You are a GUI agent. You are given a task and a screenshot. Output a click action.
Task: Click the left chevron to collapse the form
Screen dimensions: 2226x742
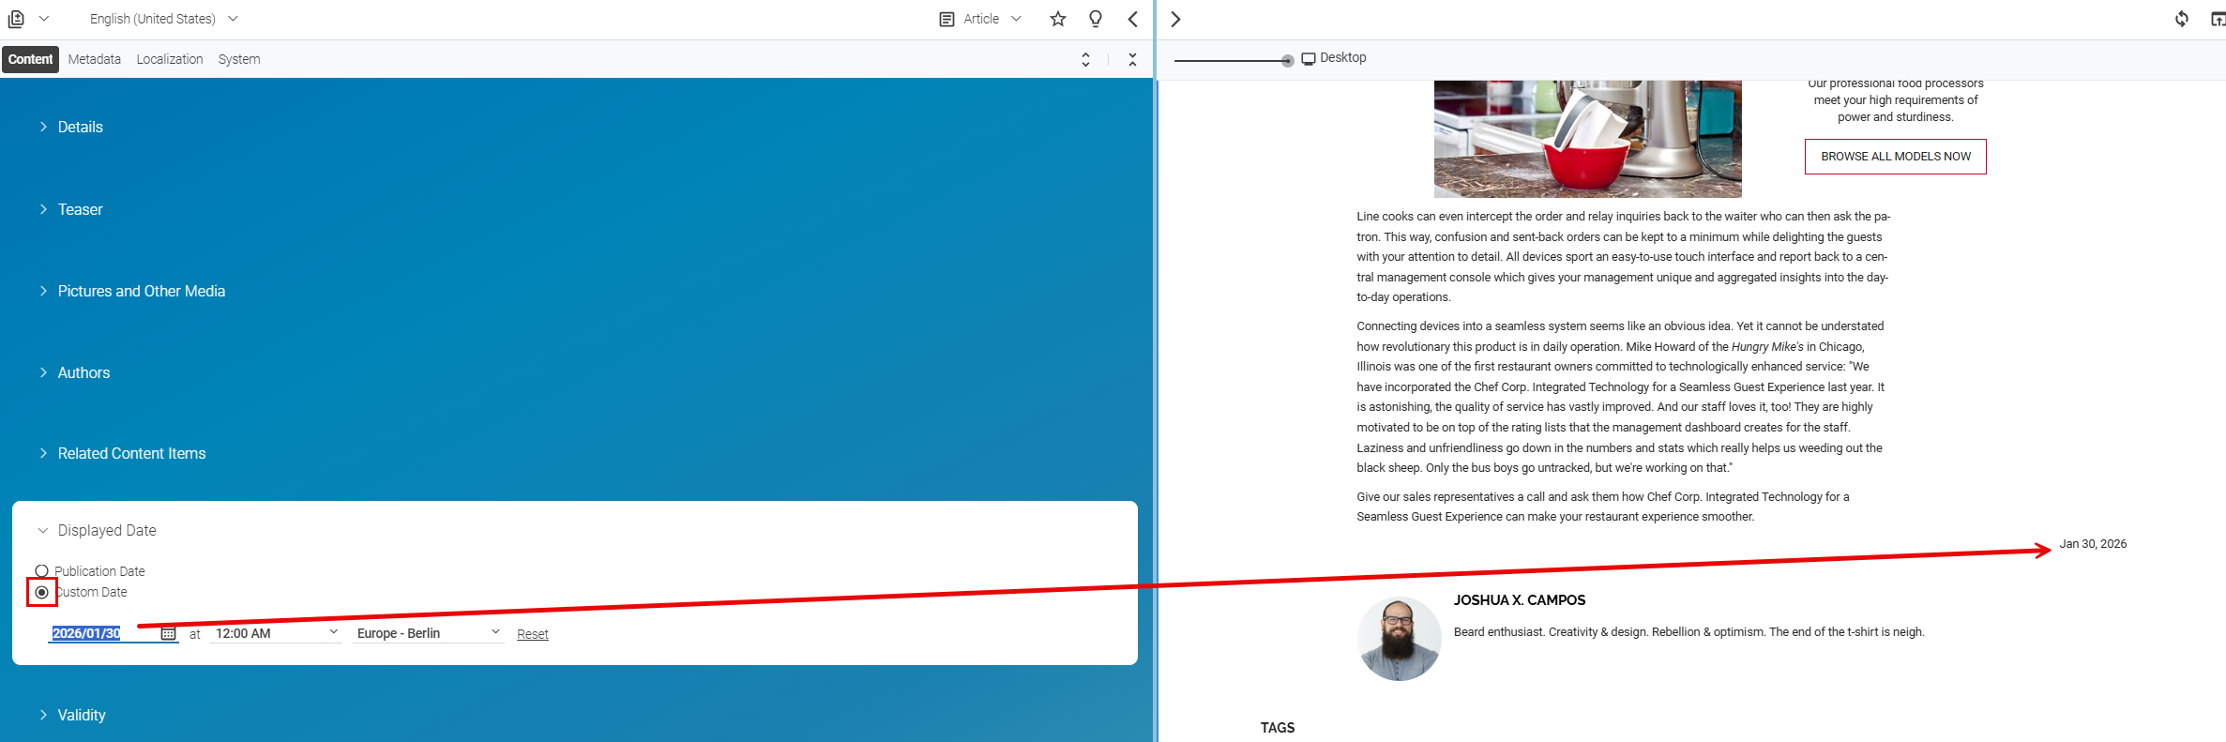(x=1133, y=19)
